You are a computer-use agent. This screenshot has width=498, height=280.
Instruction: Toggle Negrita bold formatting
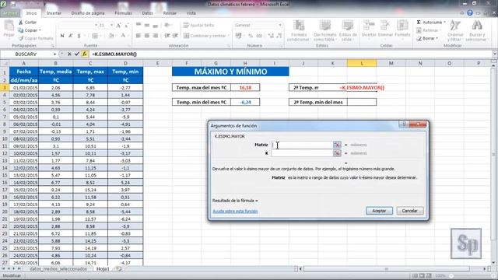coord(62,36)
